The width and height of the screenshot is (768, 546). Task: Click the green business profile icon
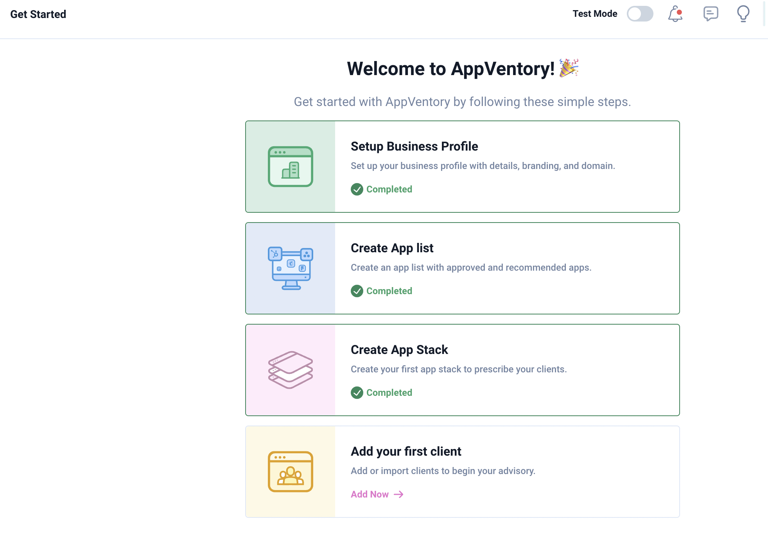click(290, 167)
